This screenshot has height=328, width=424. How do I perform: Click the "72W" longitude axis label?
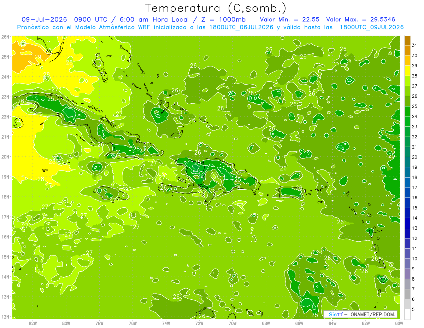(x=199, y=323)
